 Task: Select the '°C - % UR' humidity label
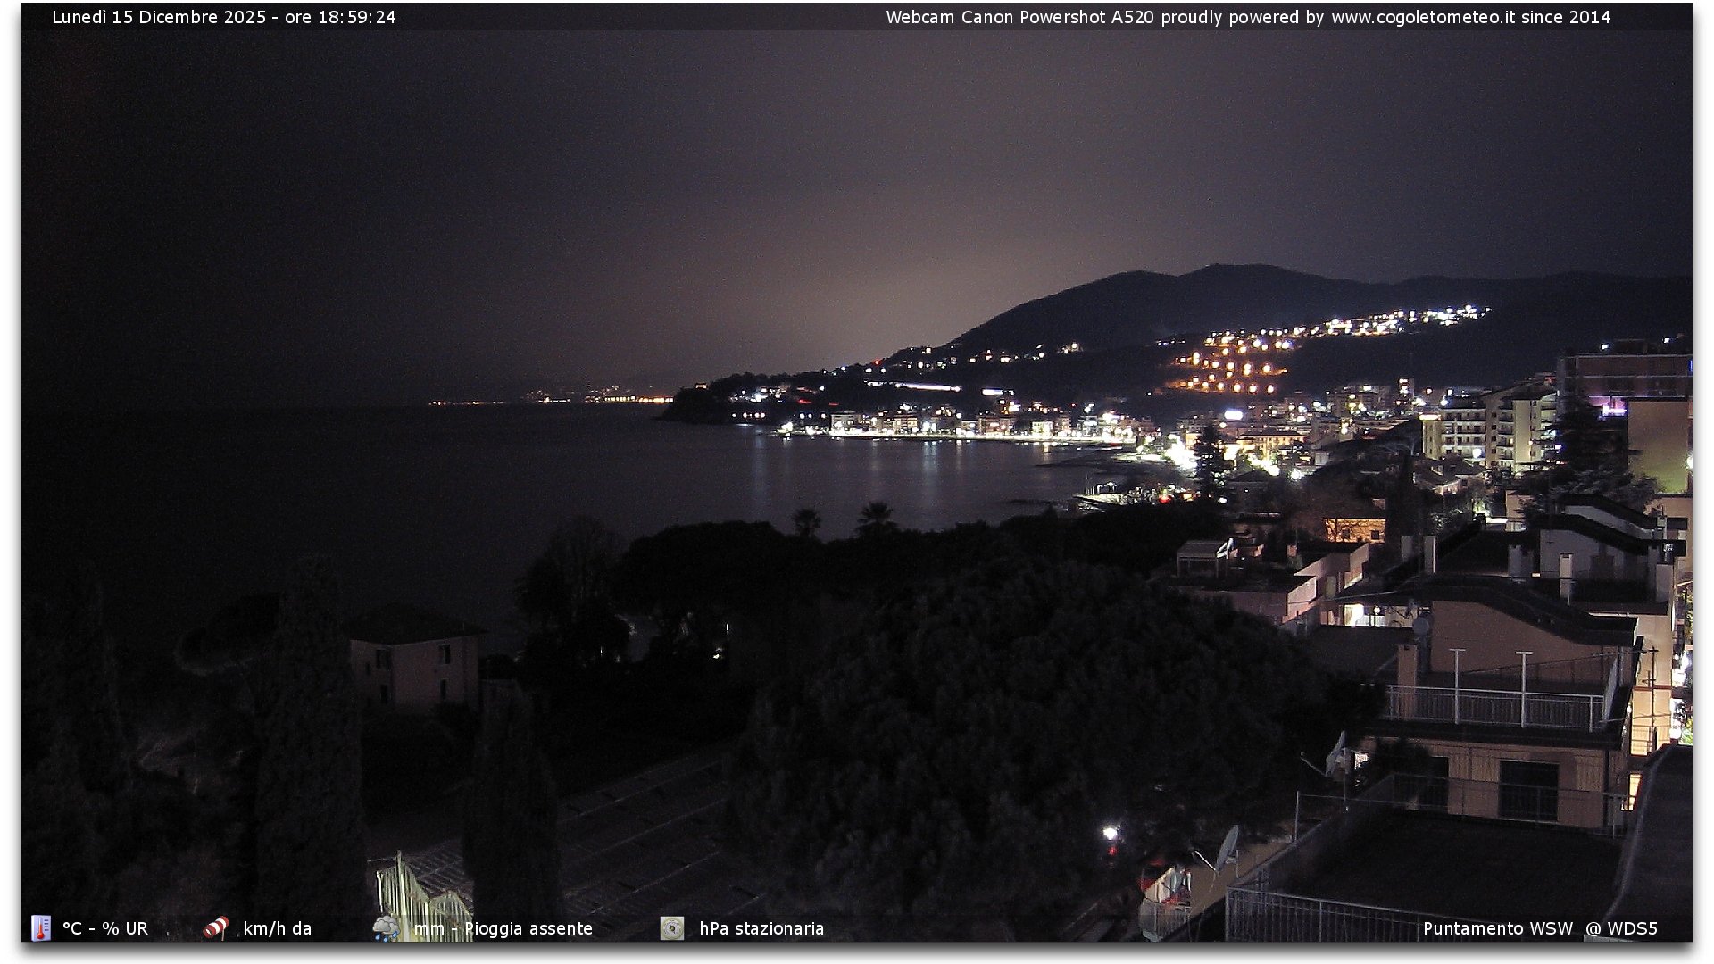point(105,928)
